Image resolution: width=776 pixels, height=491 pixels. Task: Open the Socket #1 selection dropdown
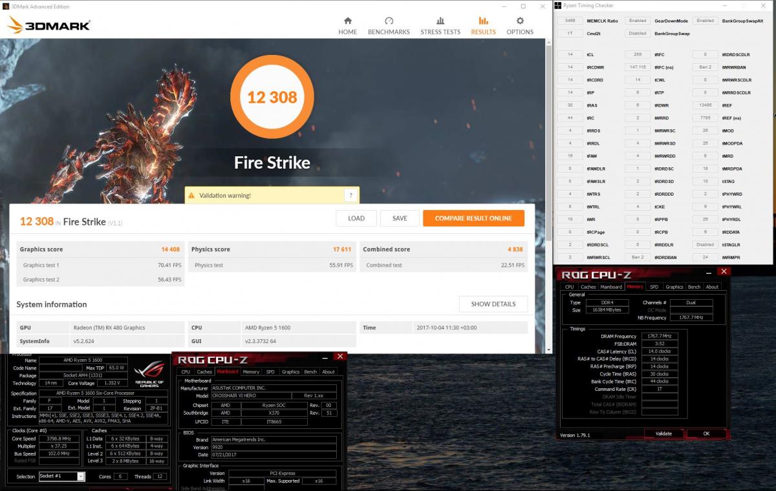point(62,476)
